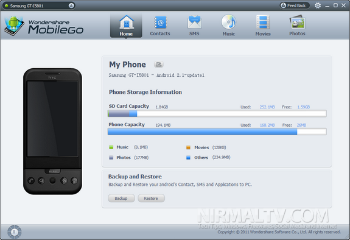Open the Contacts section icon

(x=160, y=23)
